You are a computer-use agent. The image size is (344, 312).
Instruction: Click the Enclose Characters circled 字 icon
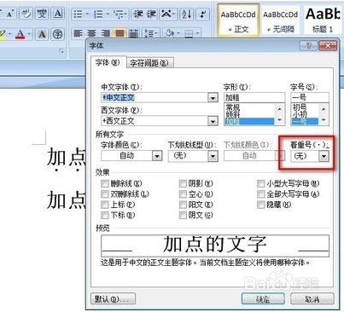[58, 34]
